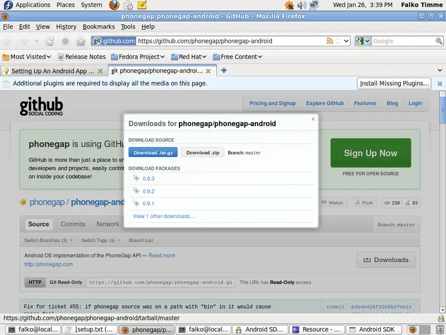Click the repository clone URL field

(x=161, y=283)
